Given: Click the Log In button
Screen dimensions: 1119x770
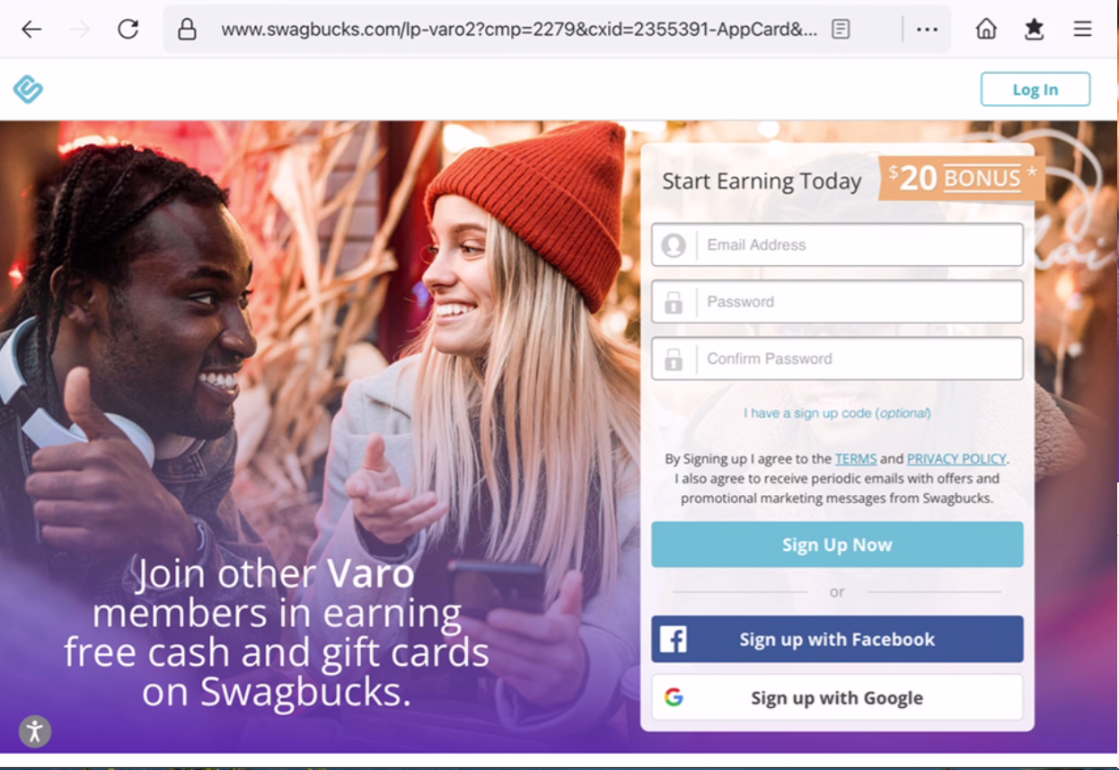Looking at the screenshot, I should [1035, 90].
